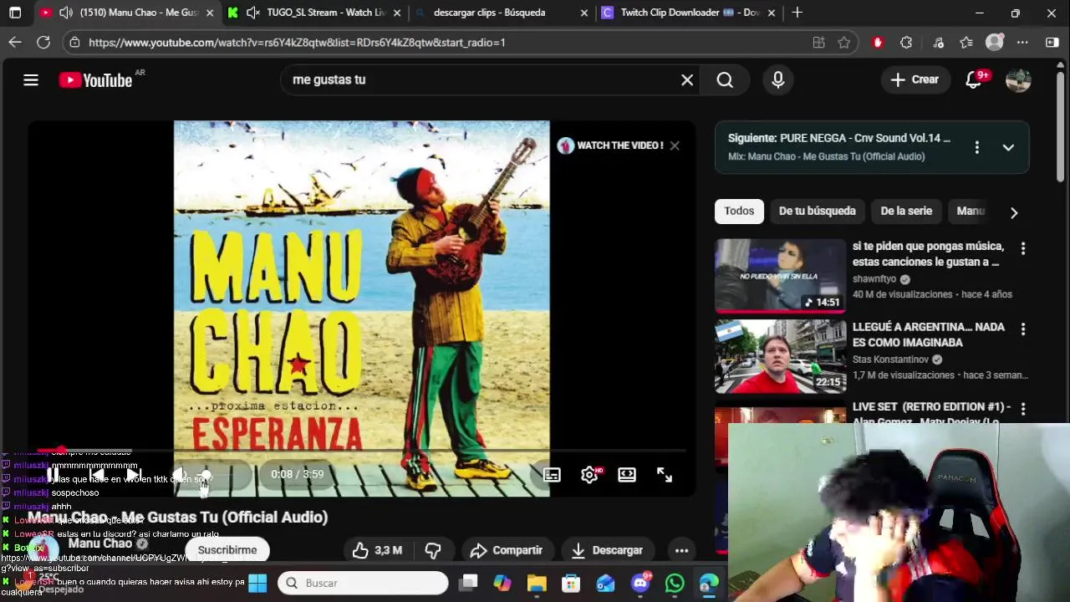Pause the Manu Chao video

[x=52, y=475]
